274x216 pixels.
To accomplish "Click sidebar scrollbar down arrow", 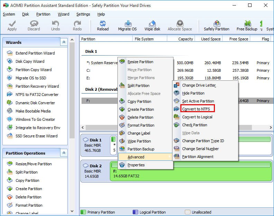I will 72,211.
